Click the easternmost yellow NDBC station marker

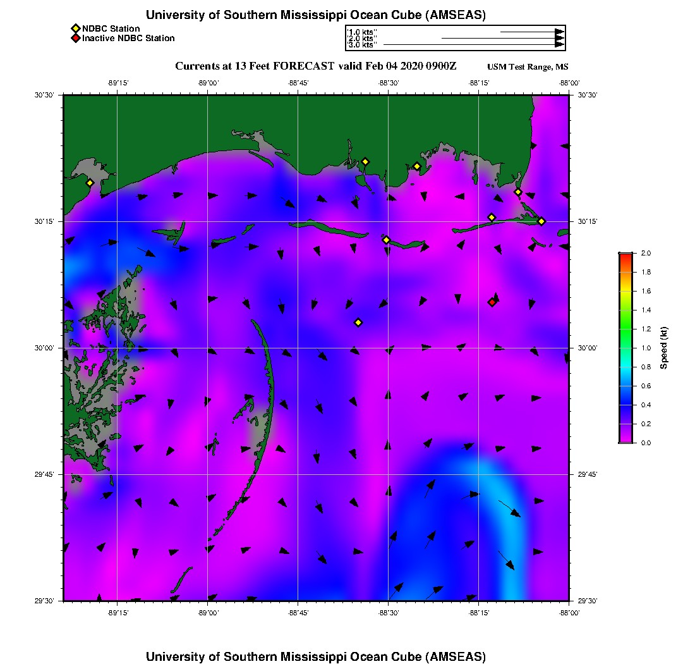click(541, 221)
